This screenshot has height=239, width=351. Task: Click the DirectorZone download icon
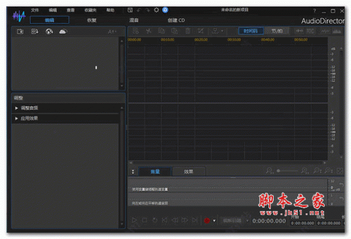click(49, 31)
